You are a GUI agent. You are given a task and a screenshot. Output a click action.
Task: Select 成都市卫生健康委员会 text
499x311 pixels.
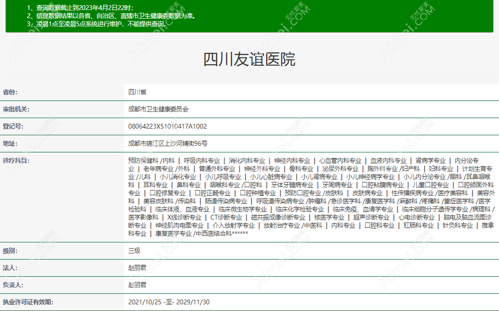158,109
